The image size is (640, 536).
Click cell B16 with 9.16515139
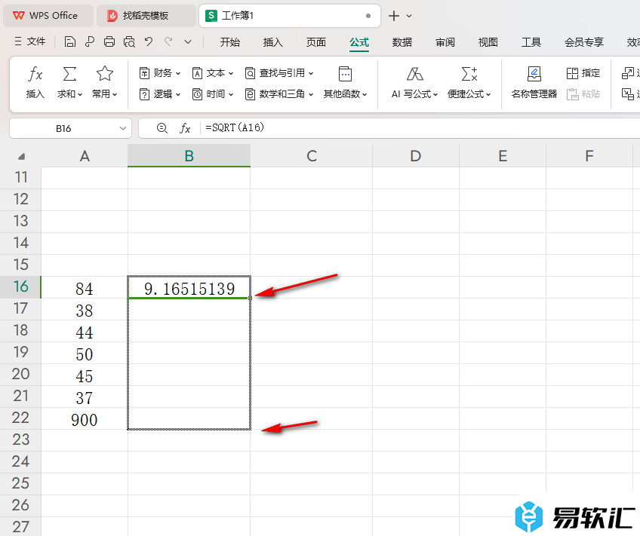click(189, 287)
